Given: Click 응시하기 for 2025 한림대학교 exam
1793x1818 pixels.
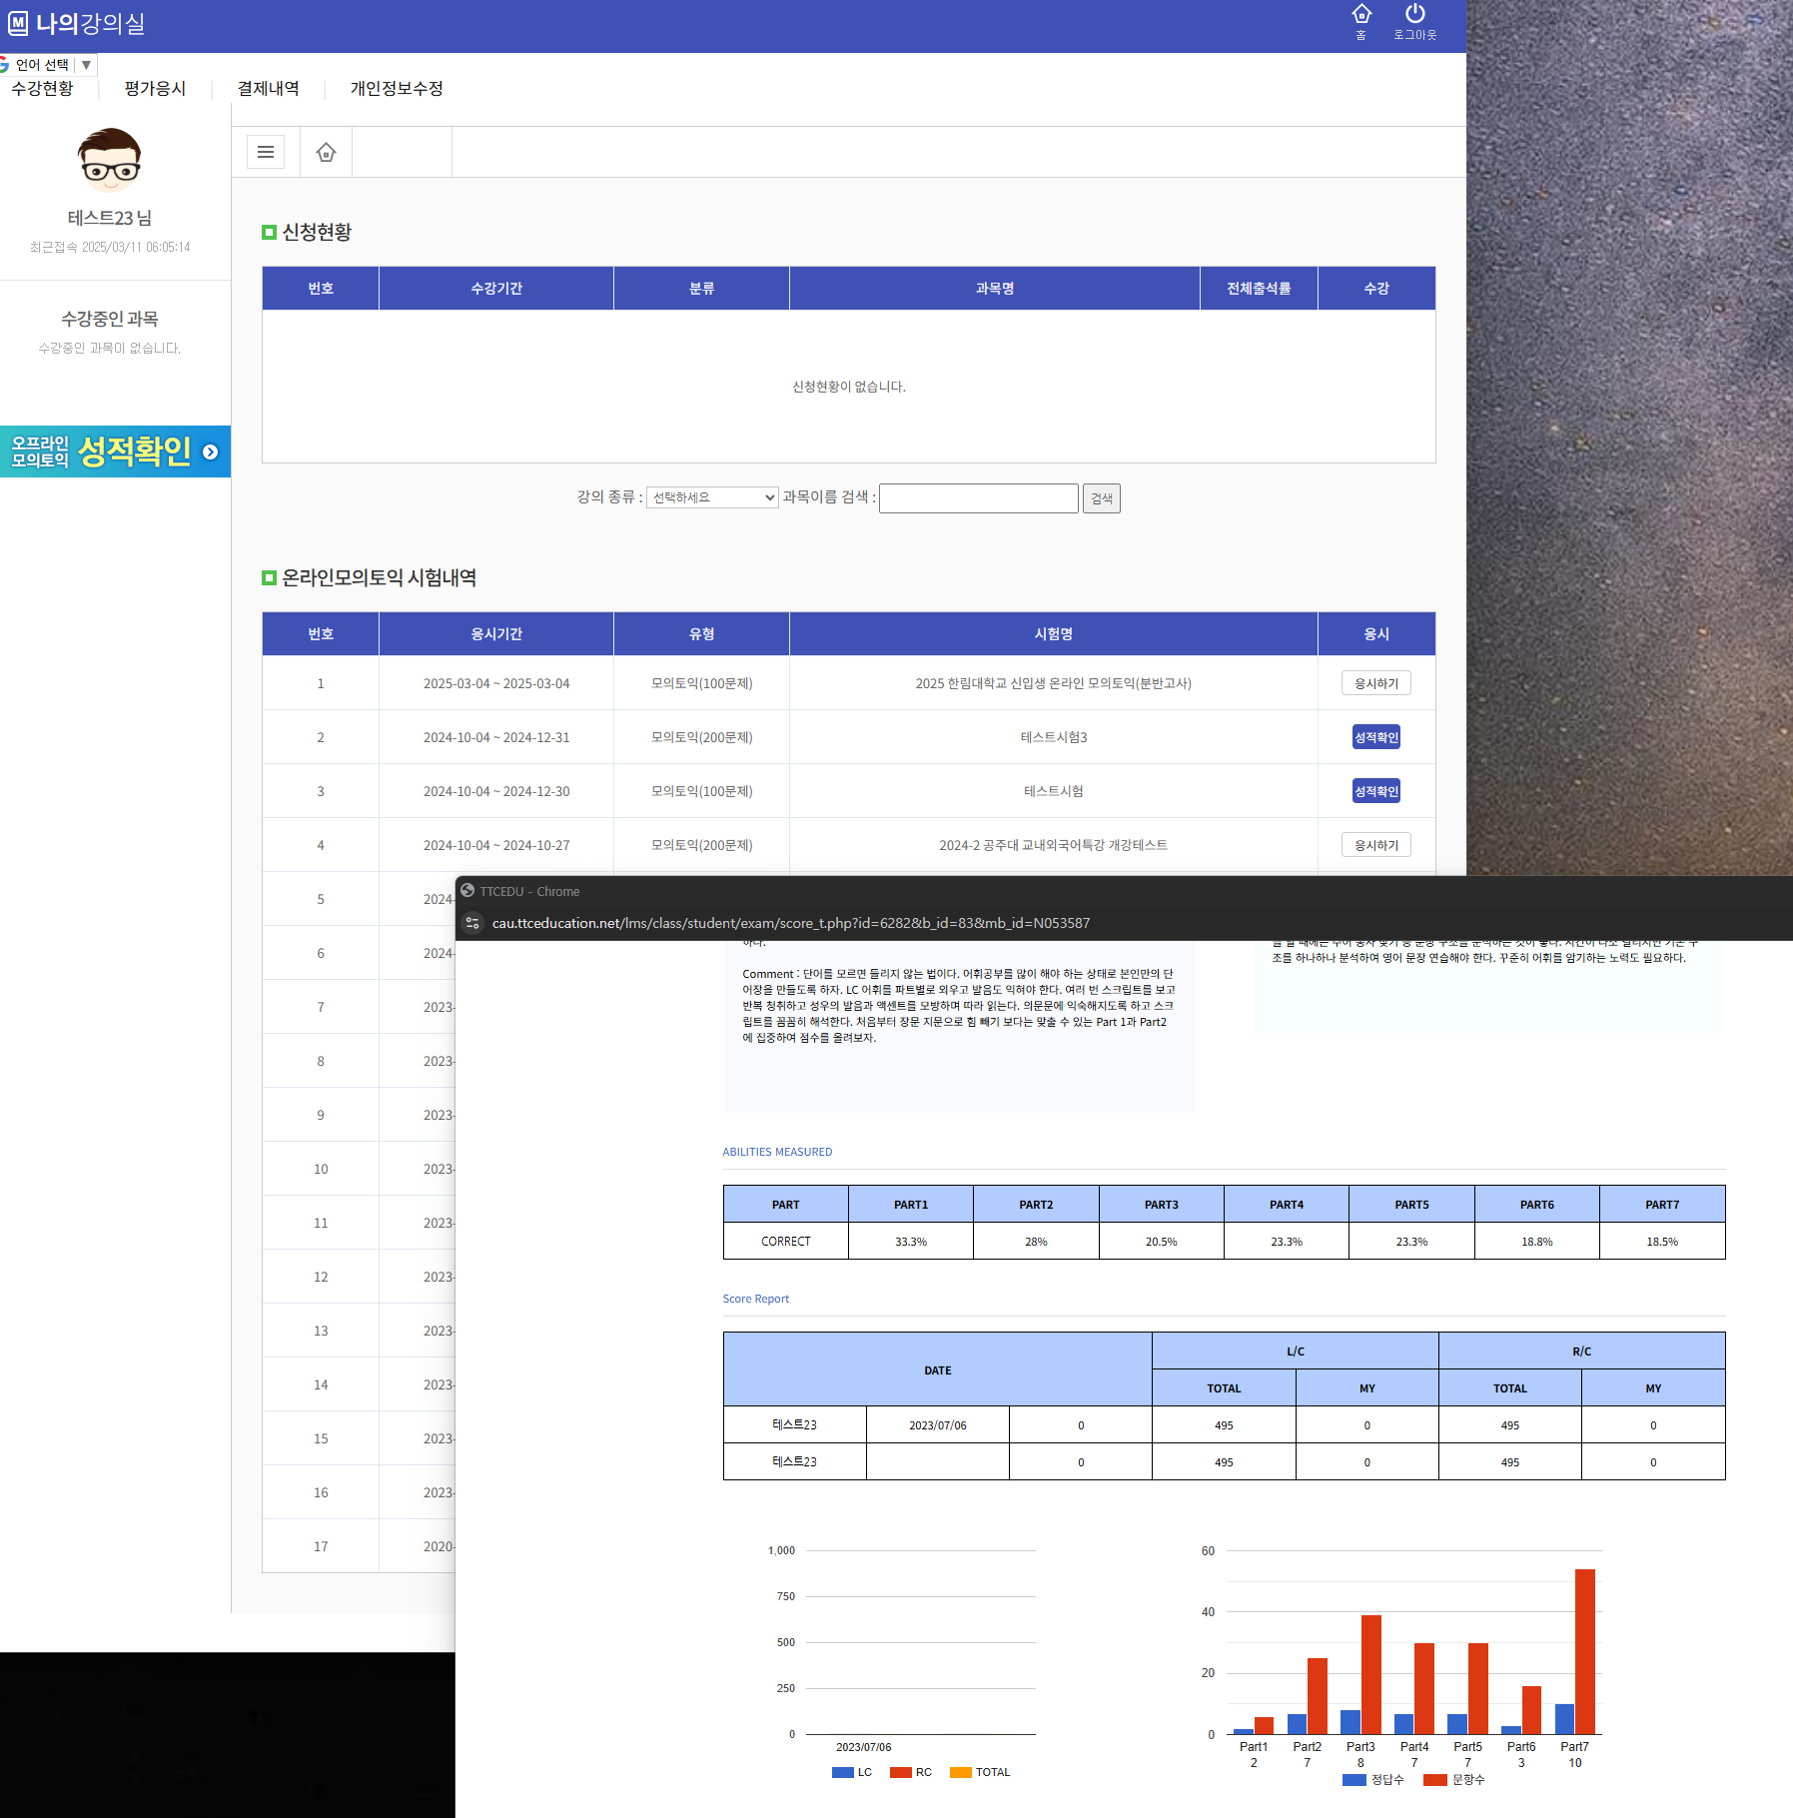Looking at the screenshot, I should coord(1375,683).
